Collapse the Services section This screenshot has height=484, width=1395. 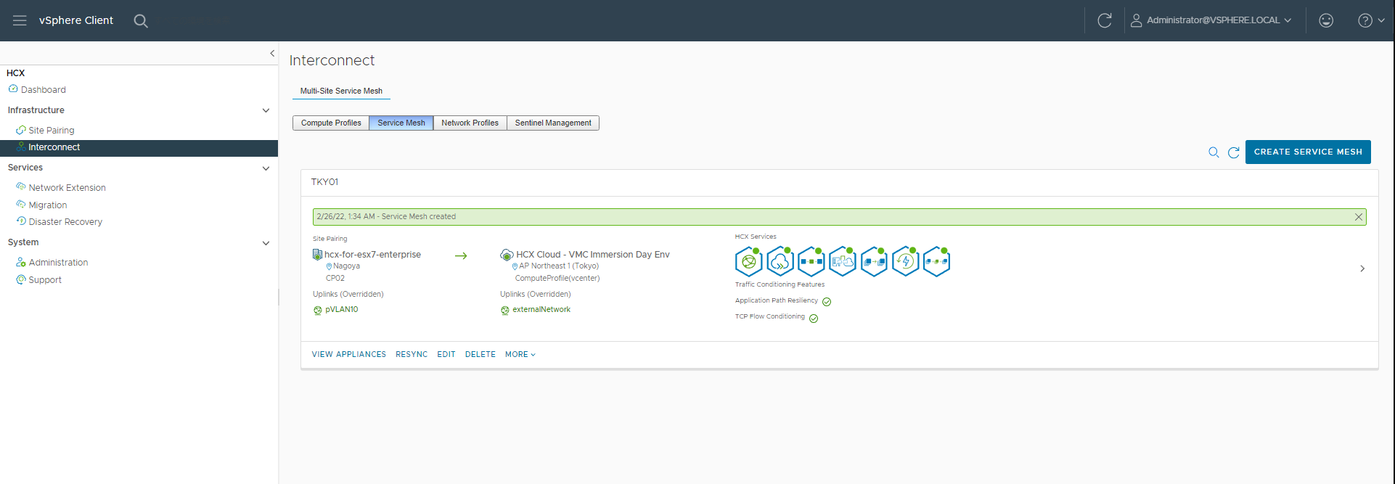266,168
